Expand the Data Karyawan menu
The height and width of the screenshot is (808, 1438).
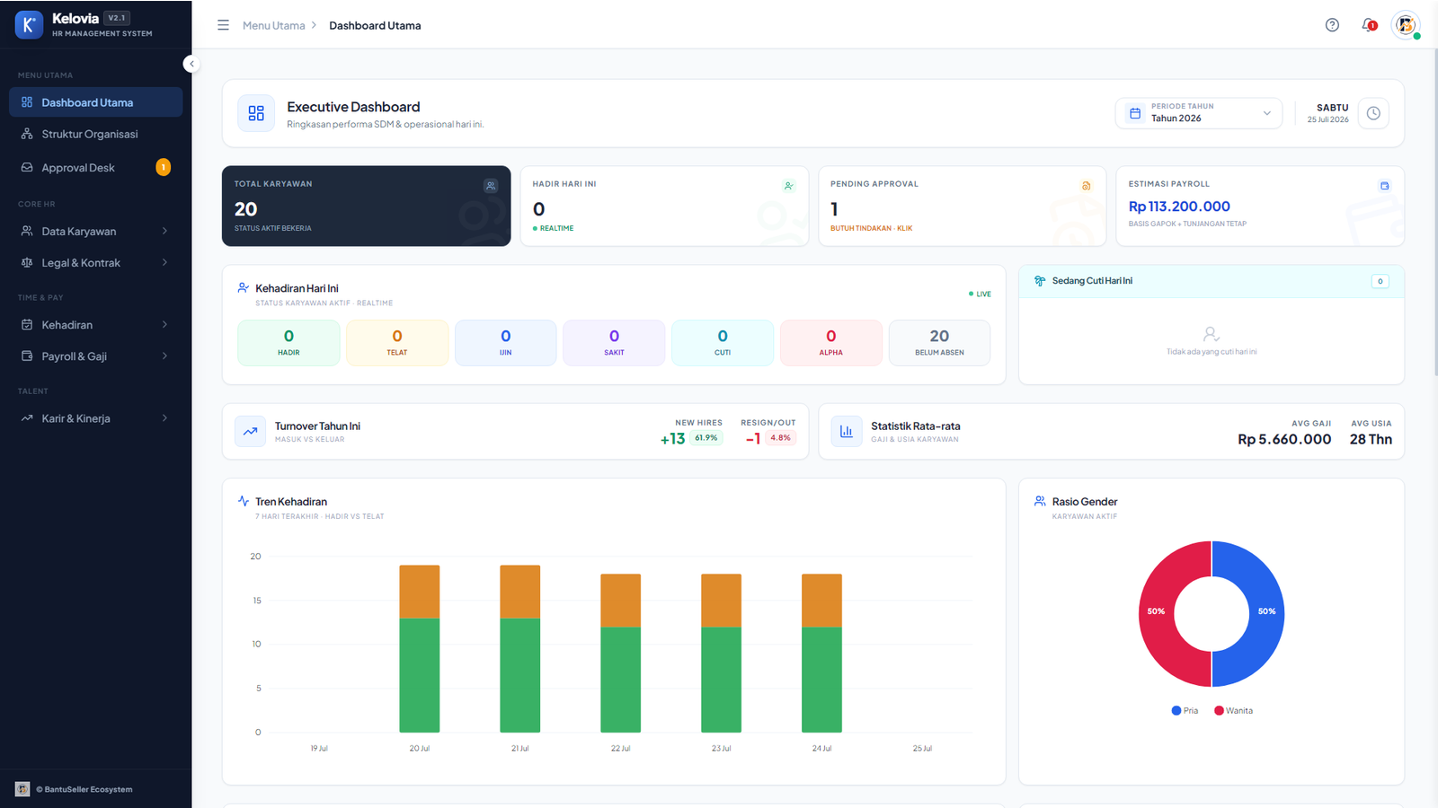[95, 231]
